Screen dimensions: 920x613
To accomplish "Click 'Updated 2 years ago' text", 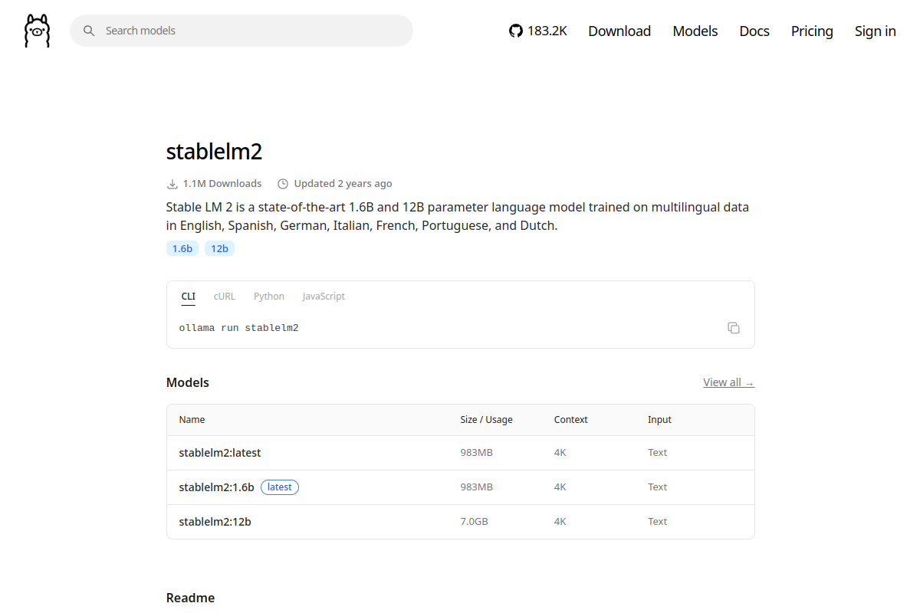I will pyautogui.click(x=343, y=184).
